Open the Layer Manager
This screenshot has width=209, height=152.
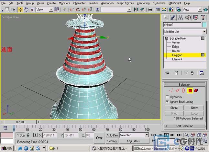150,10
